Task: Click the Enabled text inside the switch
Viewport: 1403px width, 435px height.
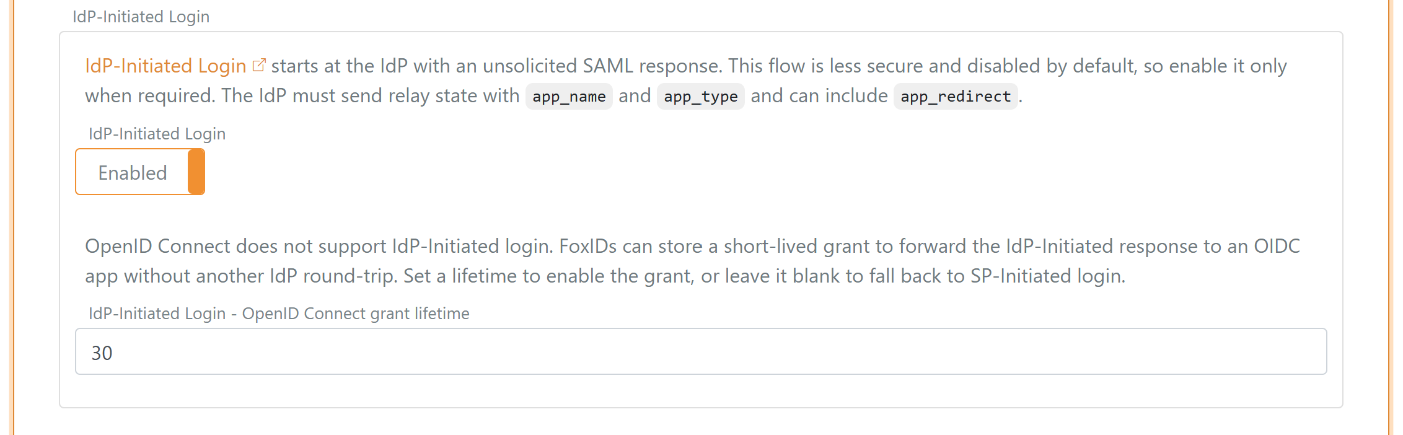Action: pos(131,172)
